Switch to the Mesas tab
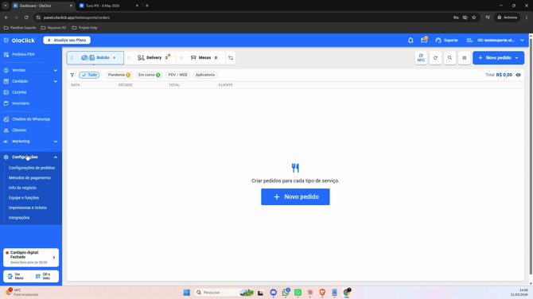The width and height of the screenshot is (533, 299). (204, 58)
